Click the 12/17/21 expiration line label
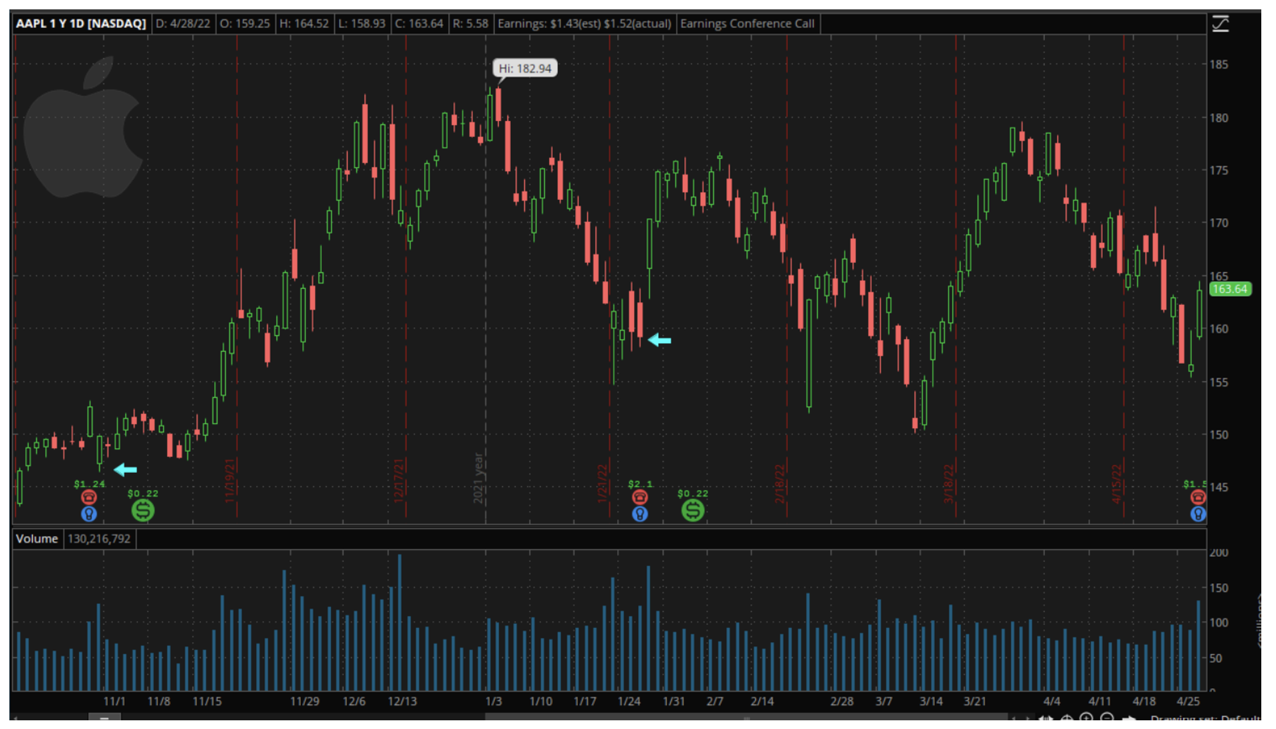The height and width of the screenshot is (729, 1276). click(399, 480)
